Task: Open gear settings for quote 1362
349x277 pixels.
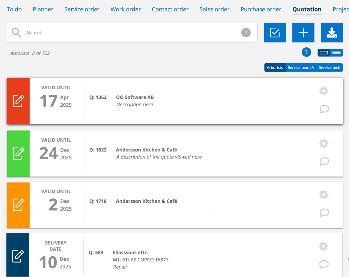Action: [323, 91]
